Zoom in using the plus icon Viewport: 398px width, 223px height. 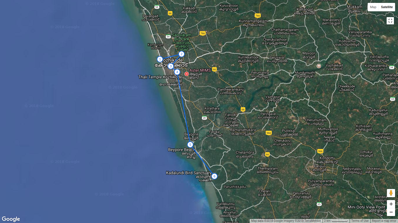(x=390, y=204)
